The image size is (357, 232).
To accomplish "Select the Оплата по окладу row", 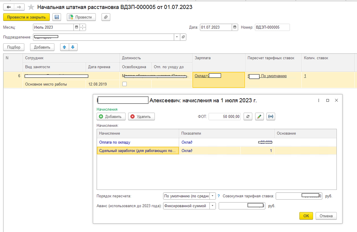I will (217, 142).
